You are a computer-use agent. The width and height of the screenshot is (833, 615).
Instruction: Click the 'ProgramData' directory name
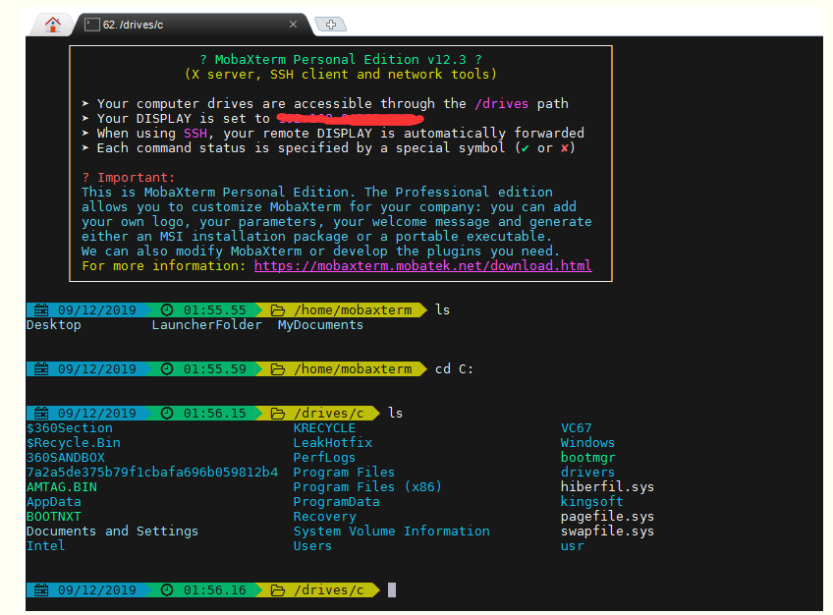pyautogui.click(x=336, y=502)
